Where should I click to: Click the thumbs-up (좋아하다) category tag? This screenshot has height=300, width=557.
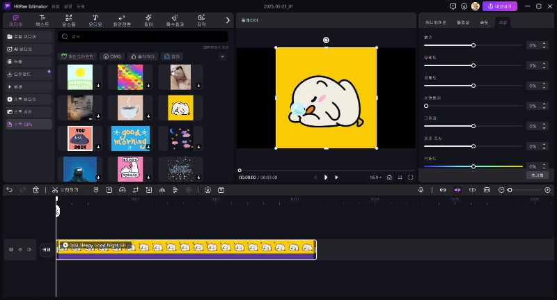coord(143,56)
